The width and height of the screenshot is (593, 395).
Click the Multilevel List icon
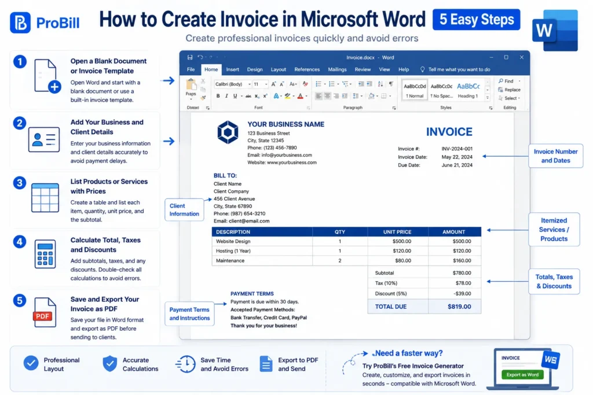[345, 84]
